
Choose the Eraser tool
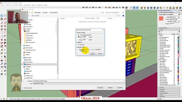pyautogui.click(x=5, y=19)
